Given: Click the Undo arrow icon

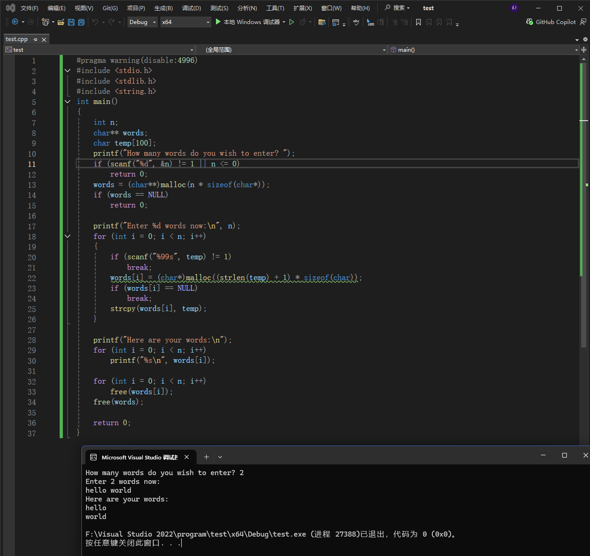Looking at the screenshot, I should tap(95, 22).
